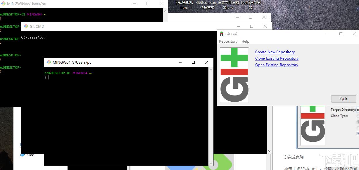Click the Create New Repository link
Screen dimensions: 359x170
275,52
